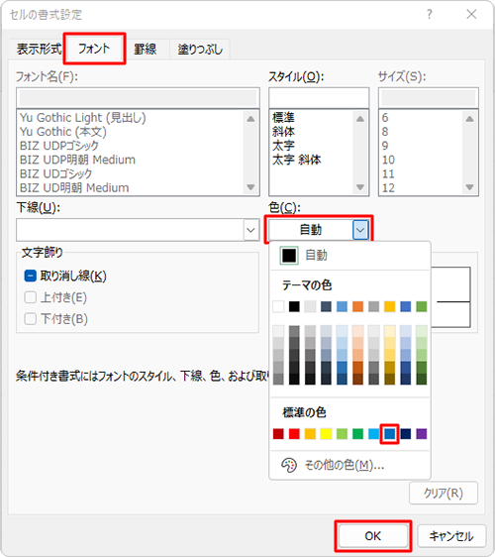
Task: Select Yu Gothic Light (見出し) font
Action: point(83,118)
